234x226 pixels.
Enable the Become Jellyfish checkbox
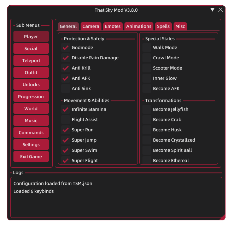tap(147, 109)
